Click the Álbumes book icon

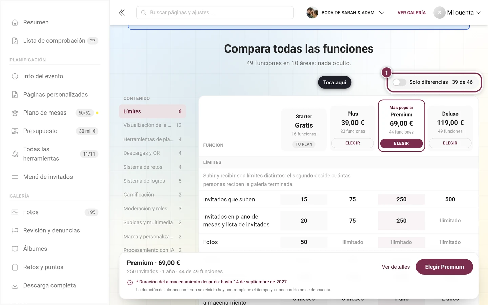point(15,249)
